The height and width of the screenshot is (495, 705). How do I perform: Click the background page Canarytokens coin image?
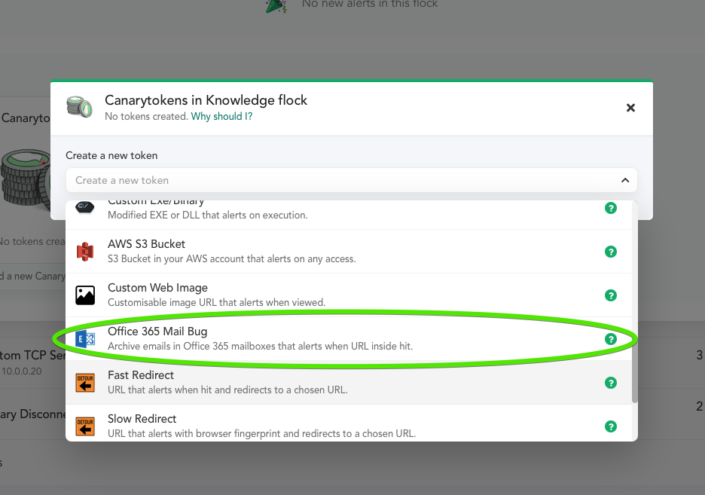(x=26, y=179)
